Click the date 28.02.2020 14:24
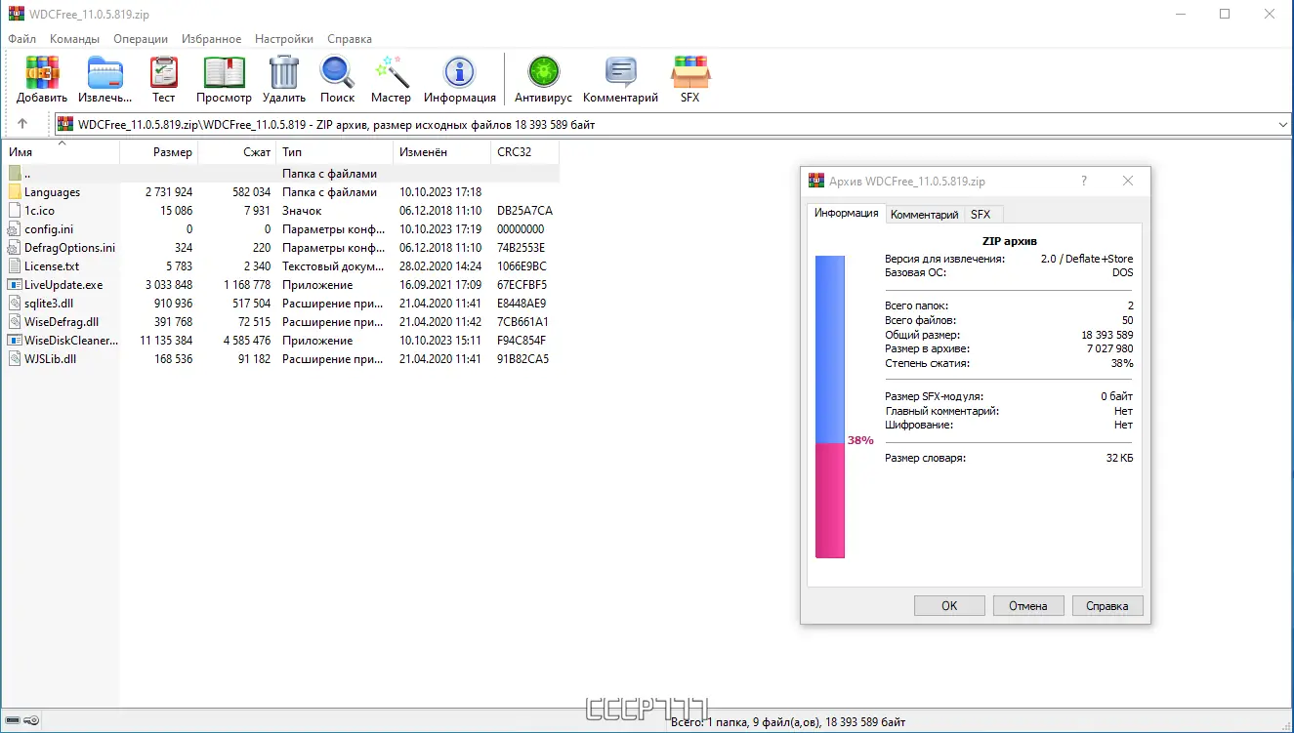The height and width of the screenshot is (733, 1294). pos(440,266)
